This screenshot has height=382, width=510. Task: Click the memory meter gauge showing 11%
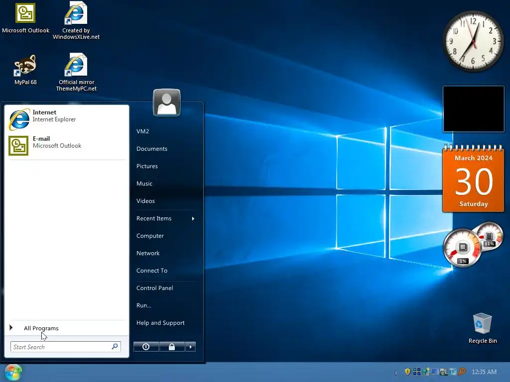click(490, 236)
